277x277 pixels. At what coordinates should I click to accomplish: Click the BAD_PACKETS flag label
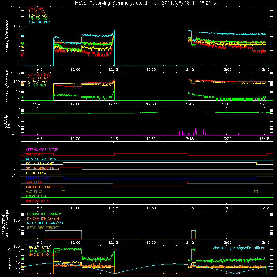point(38,201)
